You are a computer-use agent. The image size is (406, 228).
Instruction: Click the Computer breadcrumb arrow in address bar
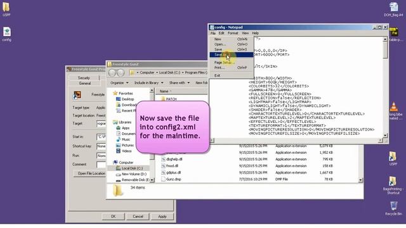[x=157, y=73]
